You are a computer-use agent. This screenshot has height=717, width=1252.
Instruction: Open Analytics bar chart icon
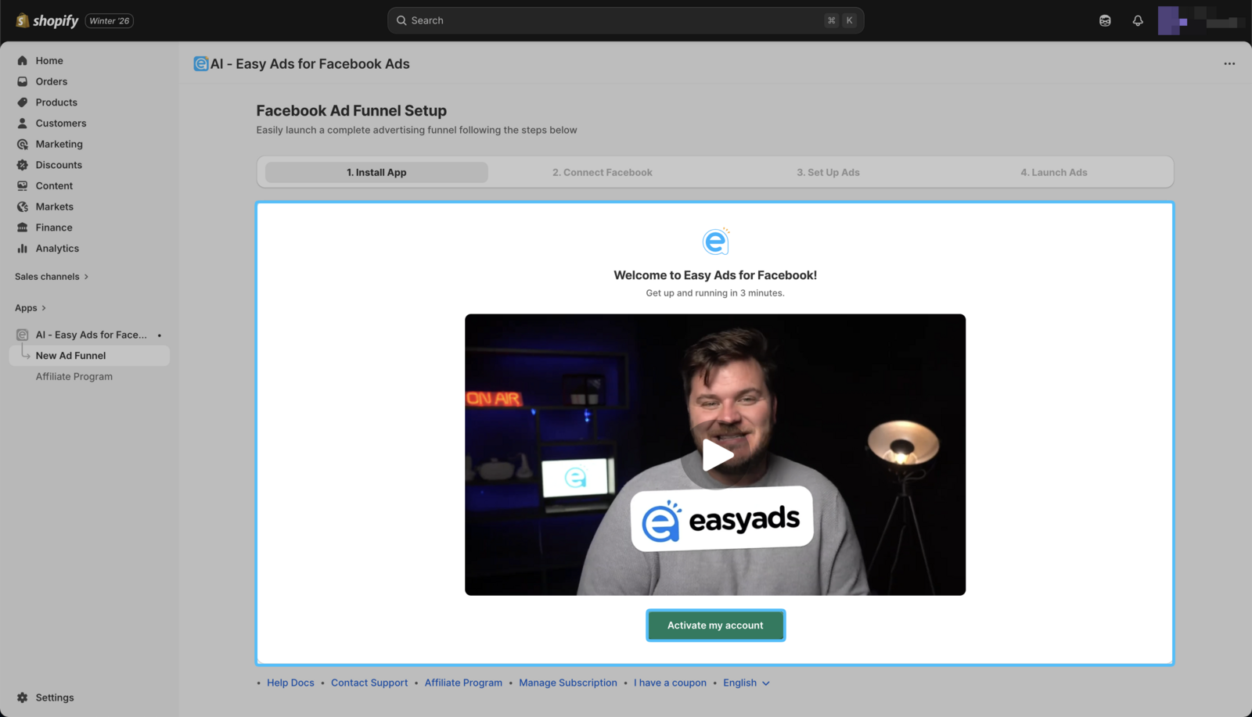[22, 249]
